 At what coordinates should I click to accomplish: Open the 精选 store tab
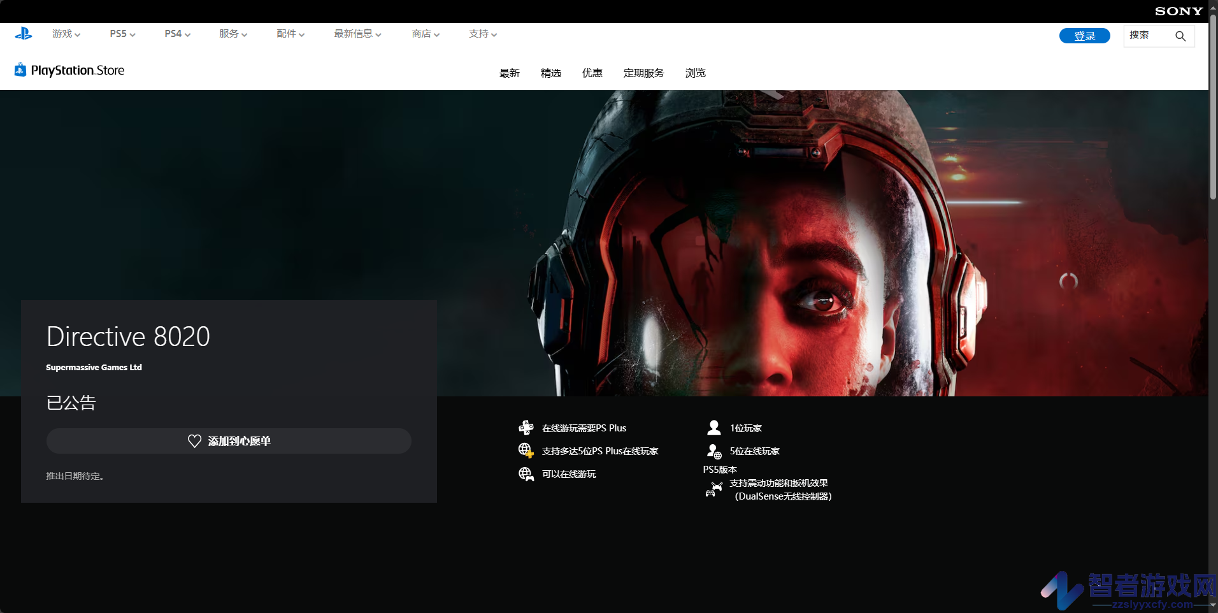point(551,73)
